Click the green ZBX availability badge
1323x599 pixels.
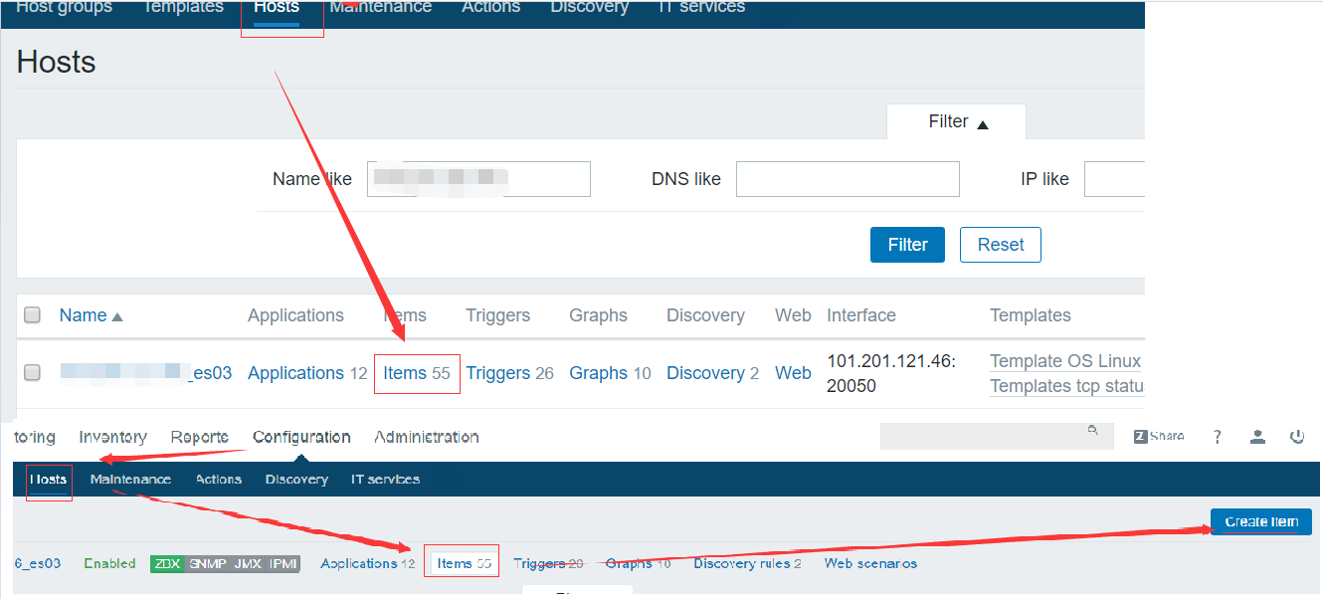click(167, 563)
